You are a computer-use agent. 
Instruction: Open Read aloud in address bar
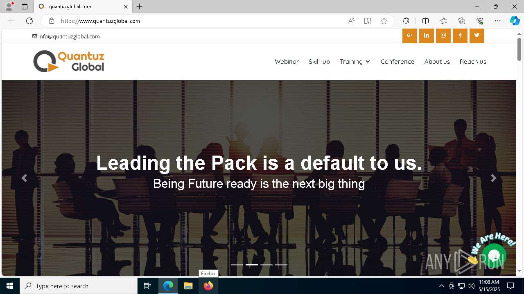[351, 21]
